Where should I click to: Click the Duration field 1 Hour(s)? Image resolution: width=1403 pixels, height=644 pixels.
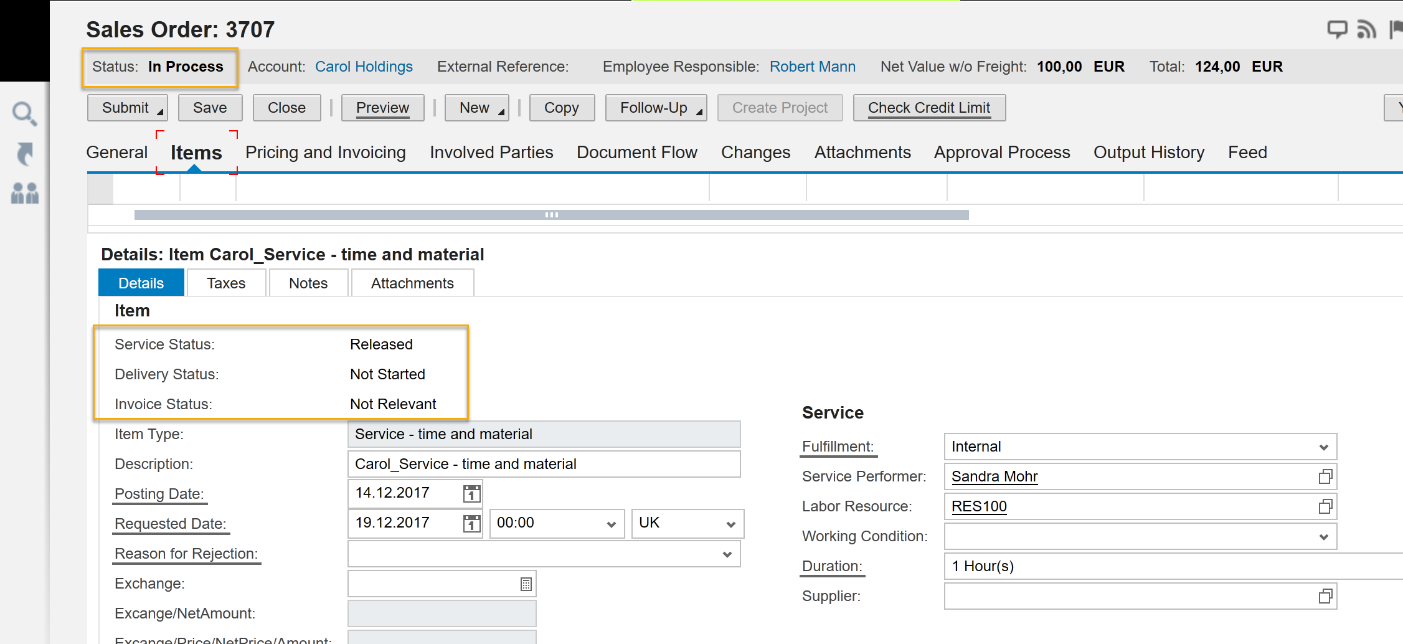click(x=1173, y=566)
